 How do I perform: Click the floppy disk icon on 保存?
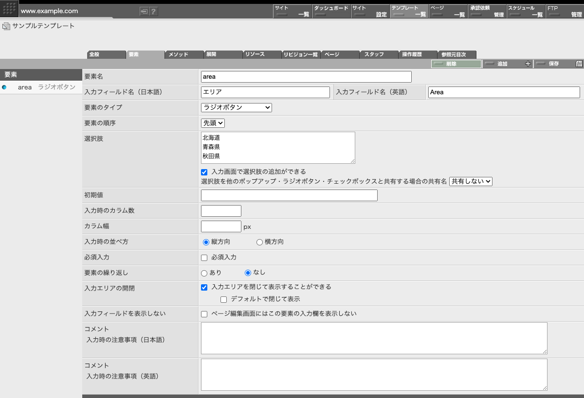coord(578,64)
